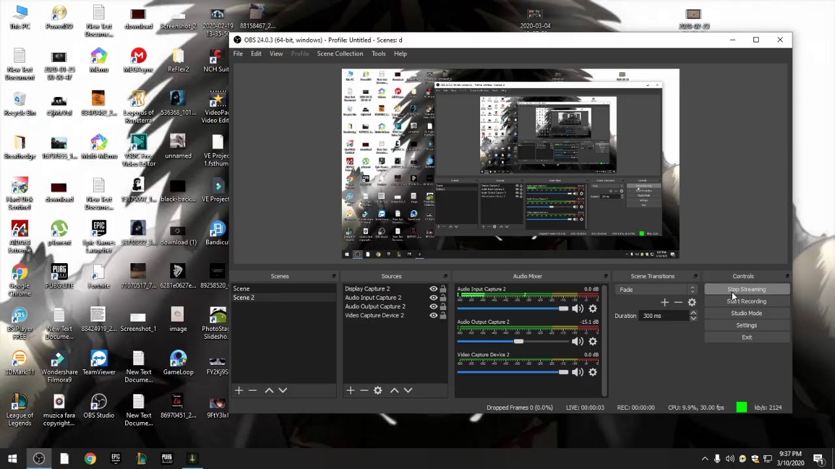Toggle visibility of Video Capture Device 2

(433, 315)
